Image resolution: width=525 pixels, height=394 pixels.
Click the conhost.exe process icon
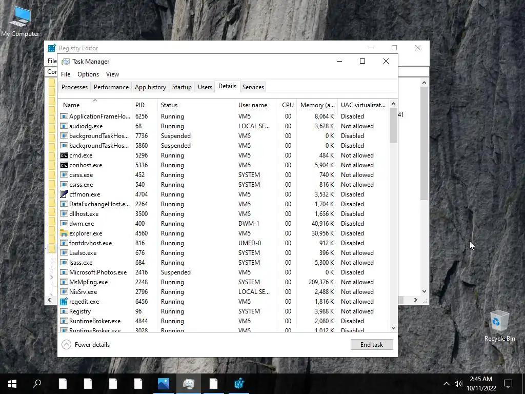pyautogui.click(x=64, y=165)
